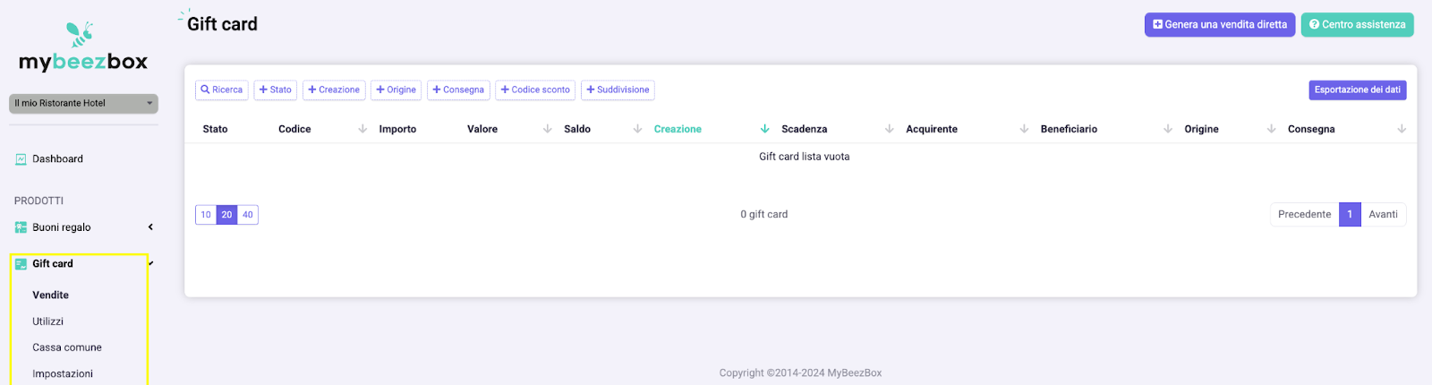1432x385 pixels.
Task: Sort by the Consegna column arrow
Action: (x=1402, y=129)
